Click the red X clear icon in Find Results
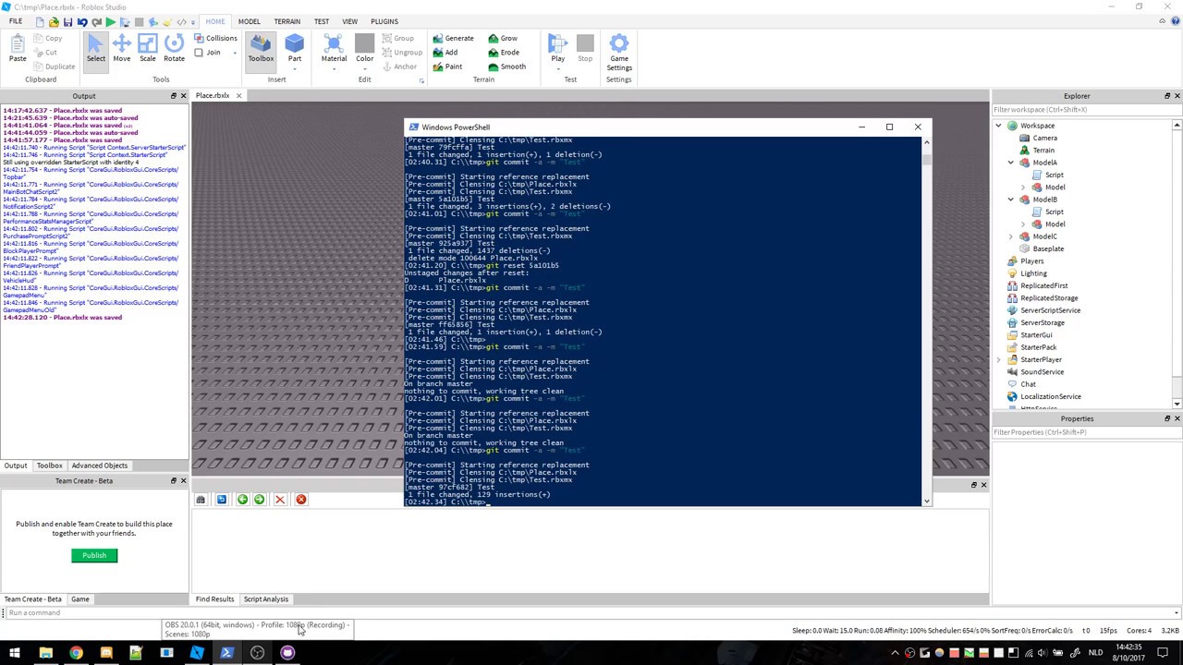The image size is (1183, 665). pos(280,500)
